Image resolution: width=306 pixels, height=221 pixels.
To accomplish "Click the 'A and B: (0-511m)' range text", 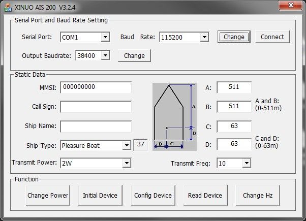I will (x=268, y=104).
